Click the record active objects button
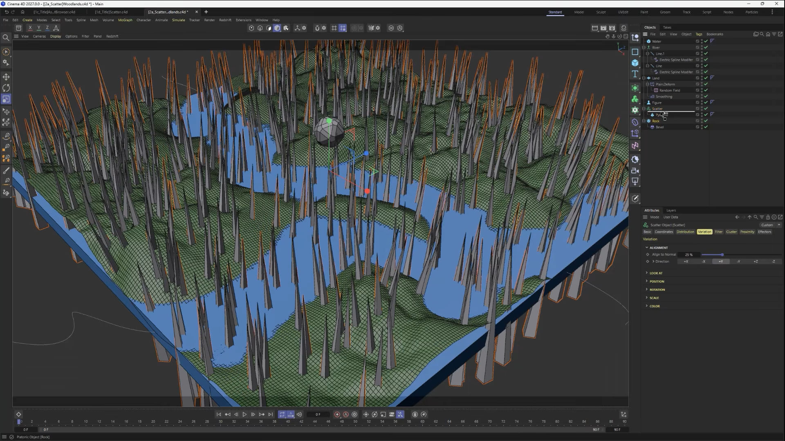This screenshot has height=441, width=785. tap(337, 414)
